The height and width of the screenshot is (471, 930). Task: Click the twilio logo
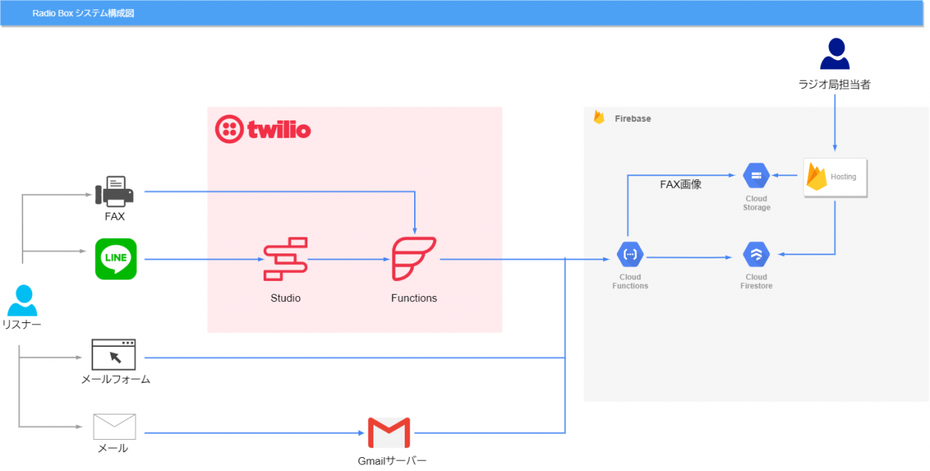263,129
